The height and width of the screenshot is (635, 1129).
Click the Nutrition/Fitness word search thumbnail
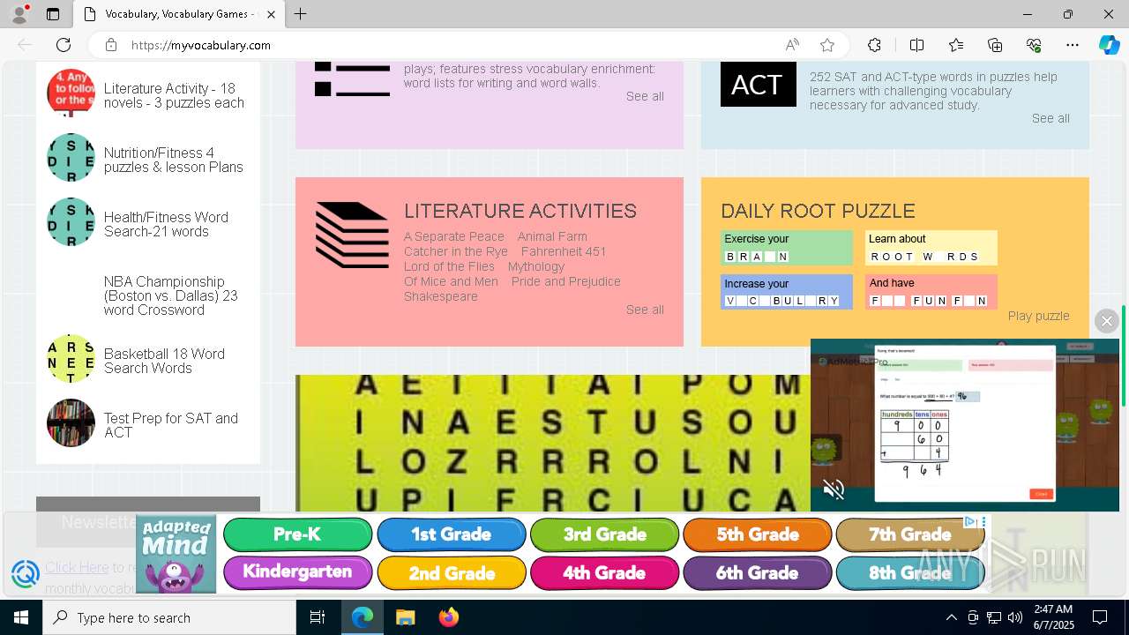tap(71, 157)
